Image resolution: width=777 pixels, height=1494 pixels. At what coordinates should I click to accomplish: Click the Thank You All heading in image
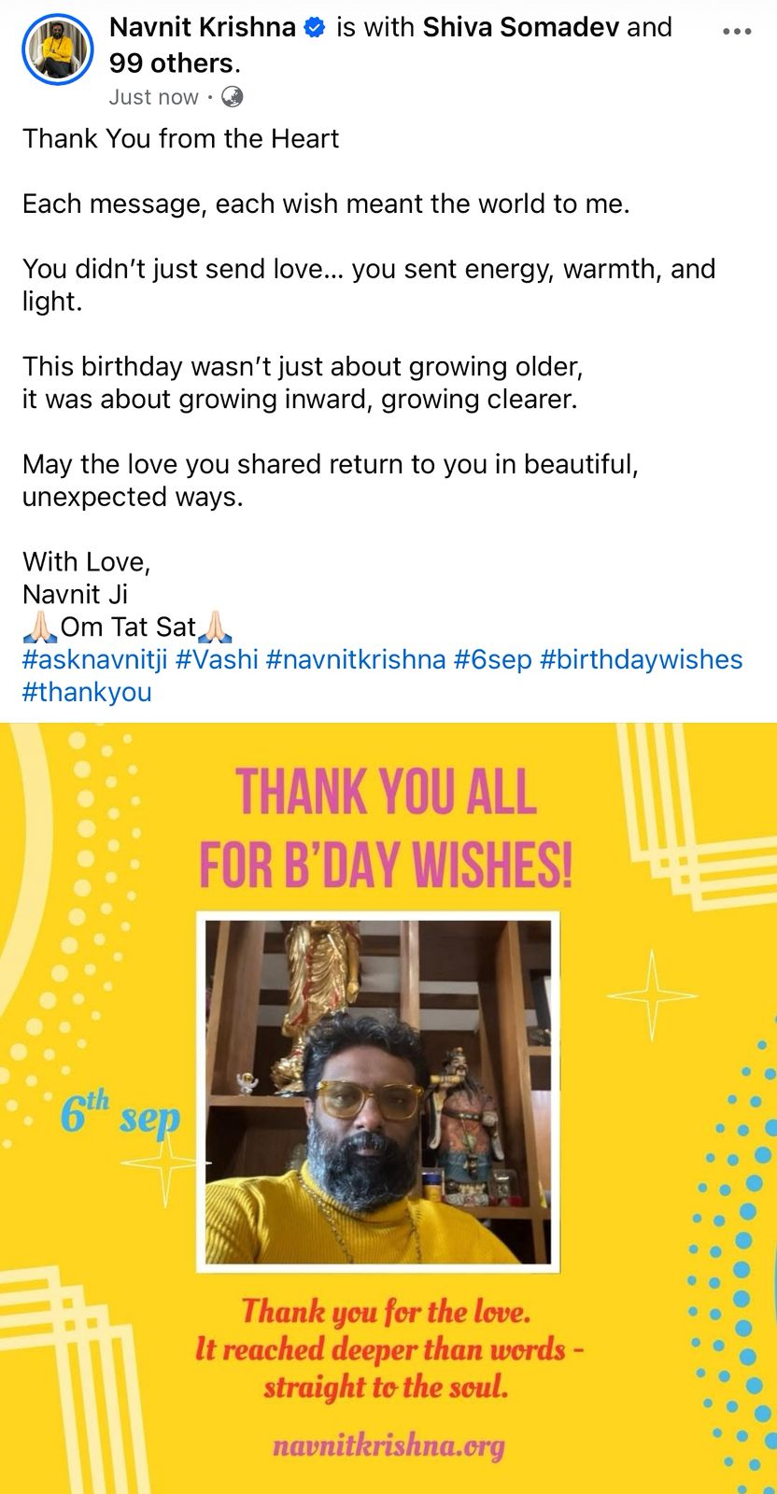pyautogui.click(x=386, y=828)
